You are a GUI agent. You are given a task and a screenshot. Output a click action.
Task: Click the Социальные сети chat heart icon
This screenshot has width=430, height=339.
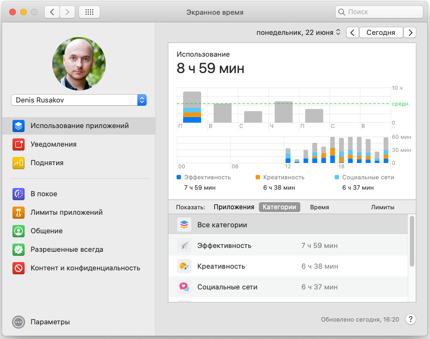(184, 287)
